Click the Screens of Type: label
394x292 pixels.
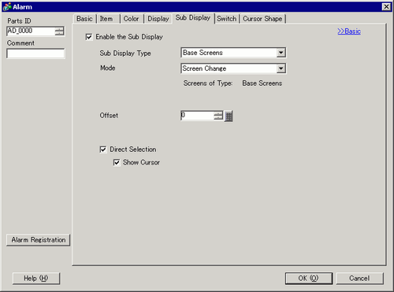(208, 83)
